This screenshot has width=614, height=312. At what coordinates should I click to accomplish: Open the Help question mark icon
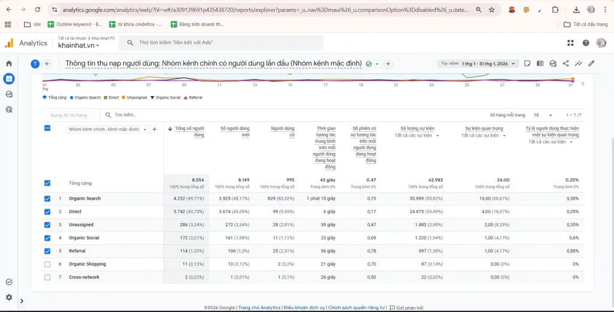pos(586,43)
